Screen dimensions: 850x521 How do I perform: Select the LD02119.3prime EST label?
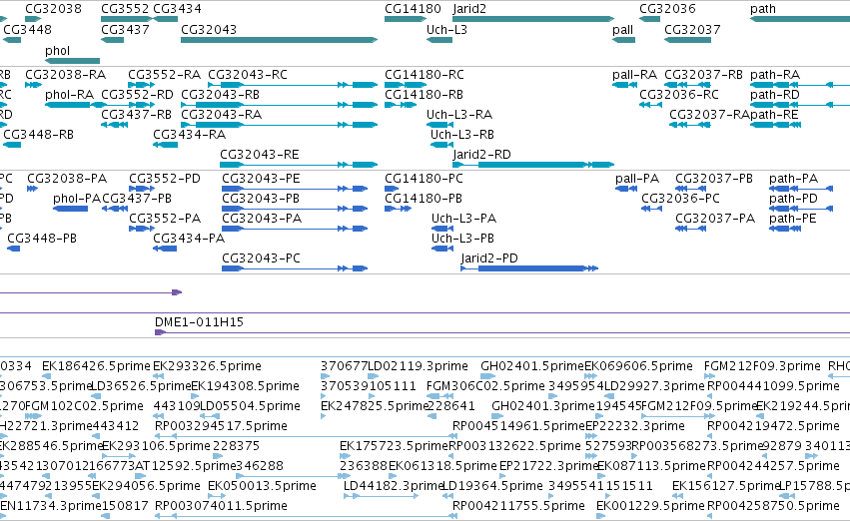[418, 366]
